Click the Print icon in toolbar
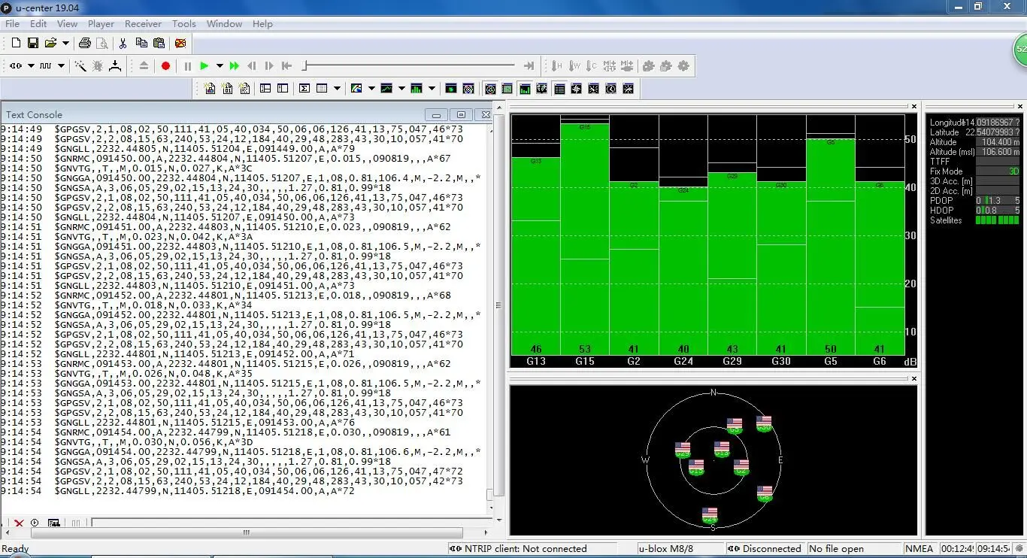This screenshot has height=558, width=1027. pyautogui.click(x=85, y=43)
